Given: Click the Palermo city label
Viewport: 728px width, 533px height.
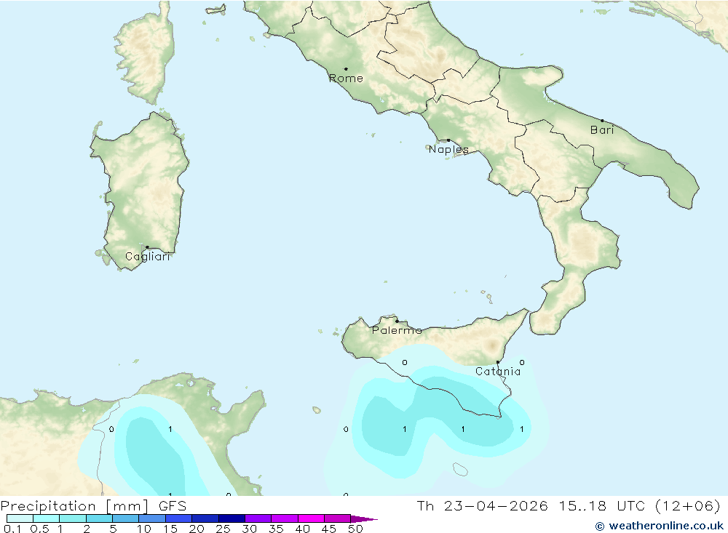Looking at the screenshot, I should [397, 330].
